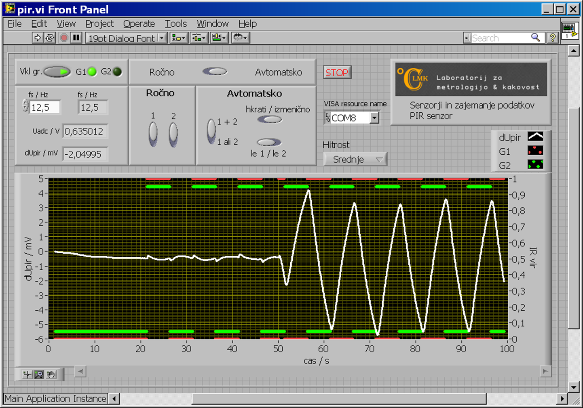
Task: Open the Distribute Objects toolbar menu
Action: pyautogui.click(x=199, y=38)
